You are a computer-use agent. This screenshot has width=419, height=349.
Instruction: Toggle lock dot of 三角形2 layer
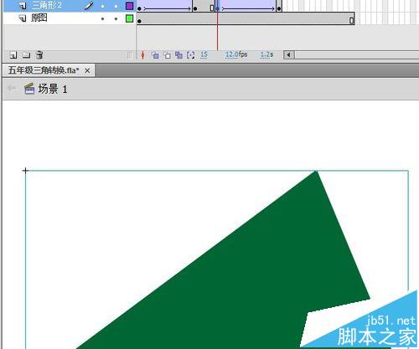tap(116, 6)
